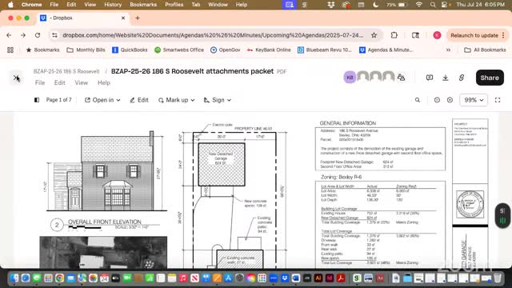The height and width of the screenshot is (288, 512).
Task: Reload the page
Action: pos(38,35)
